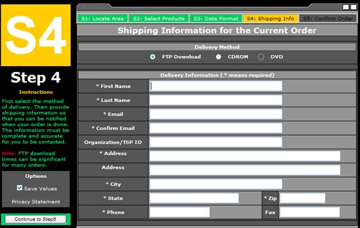Select the Fax number field
Screen dimensions: 360x228
(310, 212)
